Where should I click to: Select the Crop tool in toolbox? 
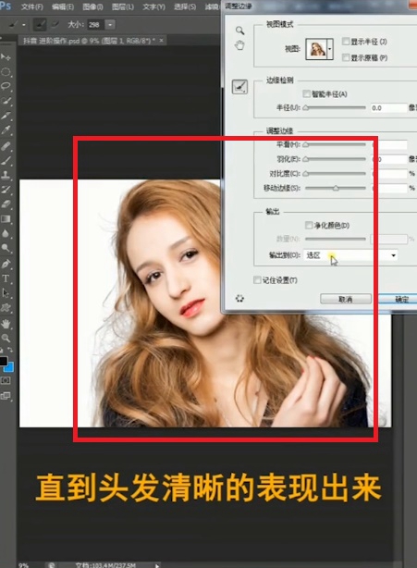(6, 116)
